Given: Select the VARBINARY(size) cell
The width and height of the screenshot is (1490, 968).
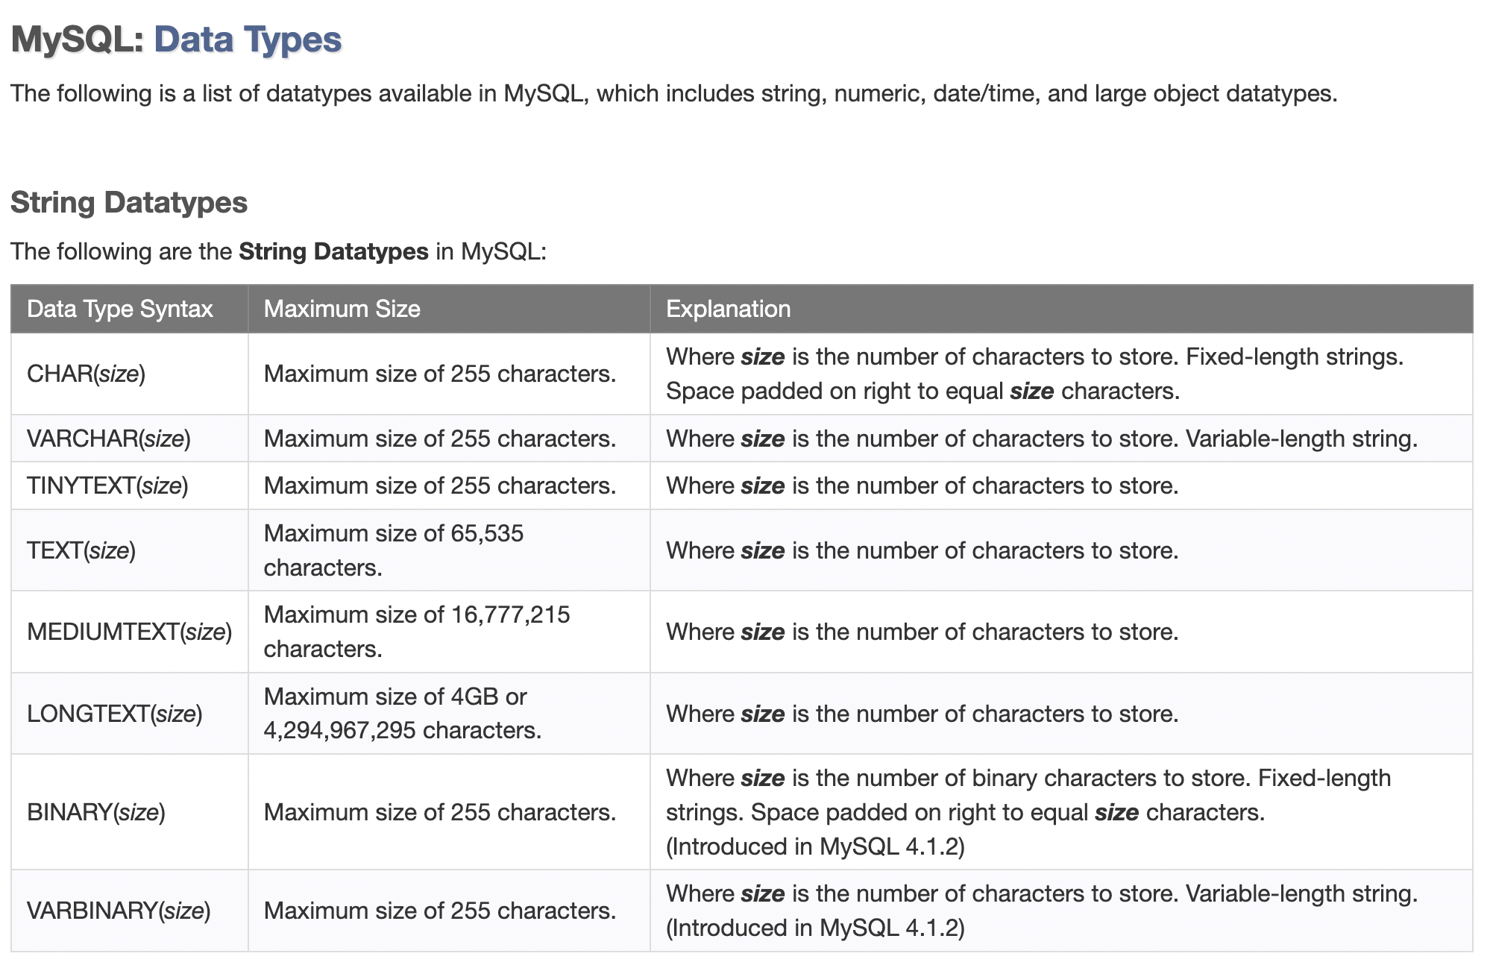Looking at the screenshot, I should pyautogui.click(x=129, y=911).
